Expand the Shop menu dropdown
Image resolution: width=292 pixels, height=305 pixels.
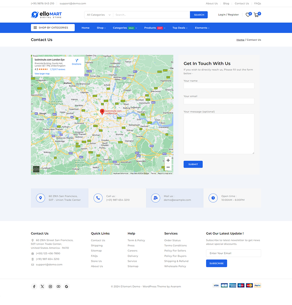coord(101,28)
